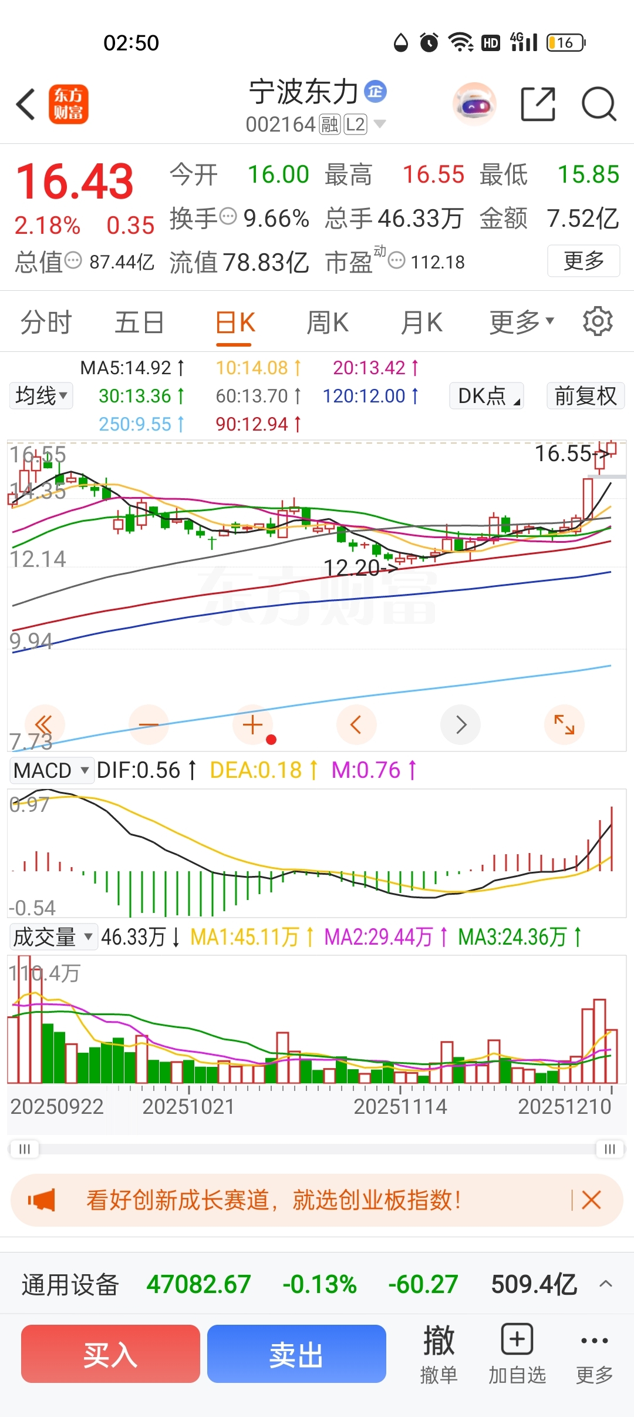Tap info icon next to 换手

pyautogui.click(x=228, y=217)
